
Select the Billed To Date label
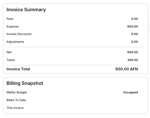pos(16,100)
